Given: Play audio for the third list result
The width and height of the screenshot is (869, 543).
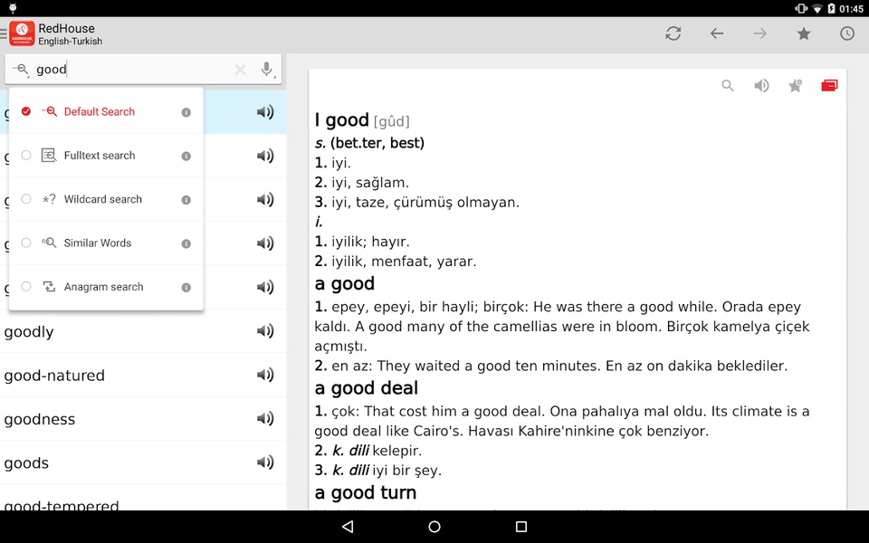Looking at the screenshot, I should pyautogui.click(x=265, y=199).
